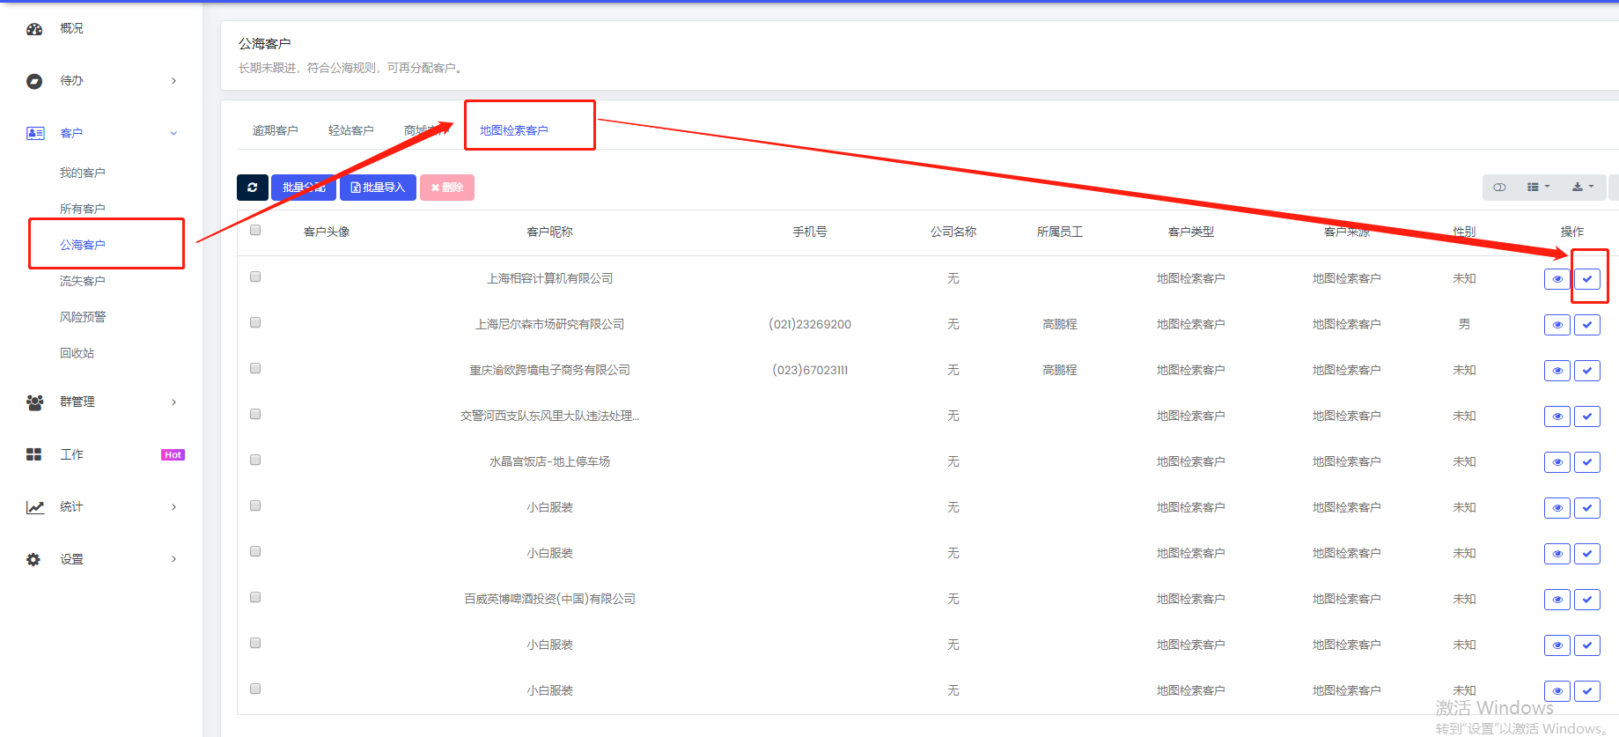Open 流失客户 in the sidebar
The height and width of the screenshot is (737, 1619).
[x=83, y=281]
